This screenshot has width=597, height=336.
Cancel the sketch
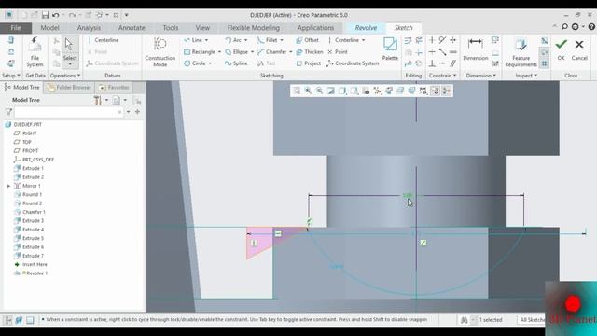point(579,49)
